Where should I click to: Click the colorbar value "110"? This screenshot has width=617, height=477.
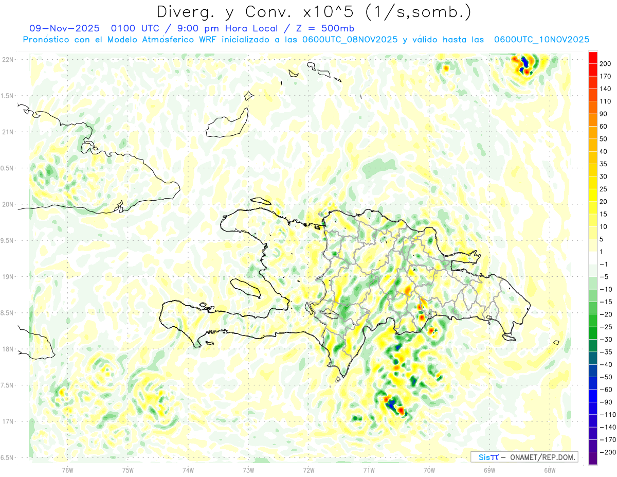[x=605, y=101]
